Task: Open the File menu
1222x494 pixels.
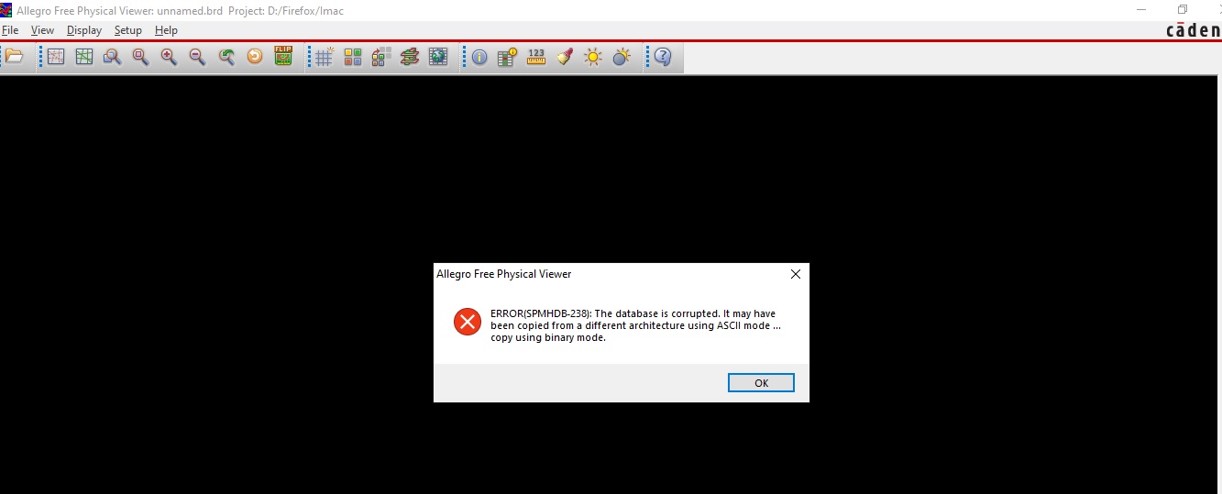Action: point(10,30)
